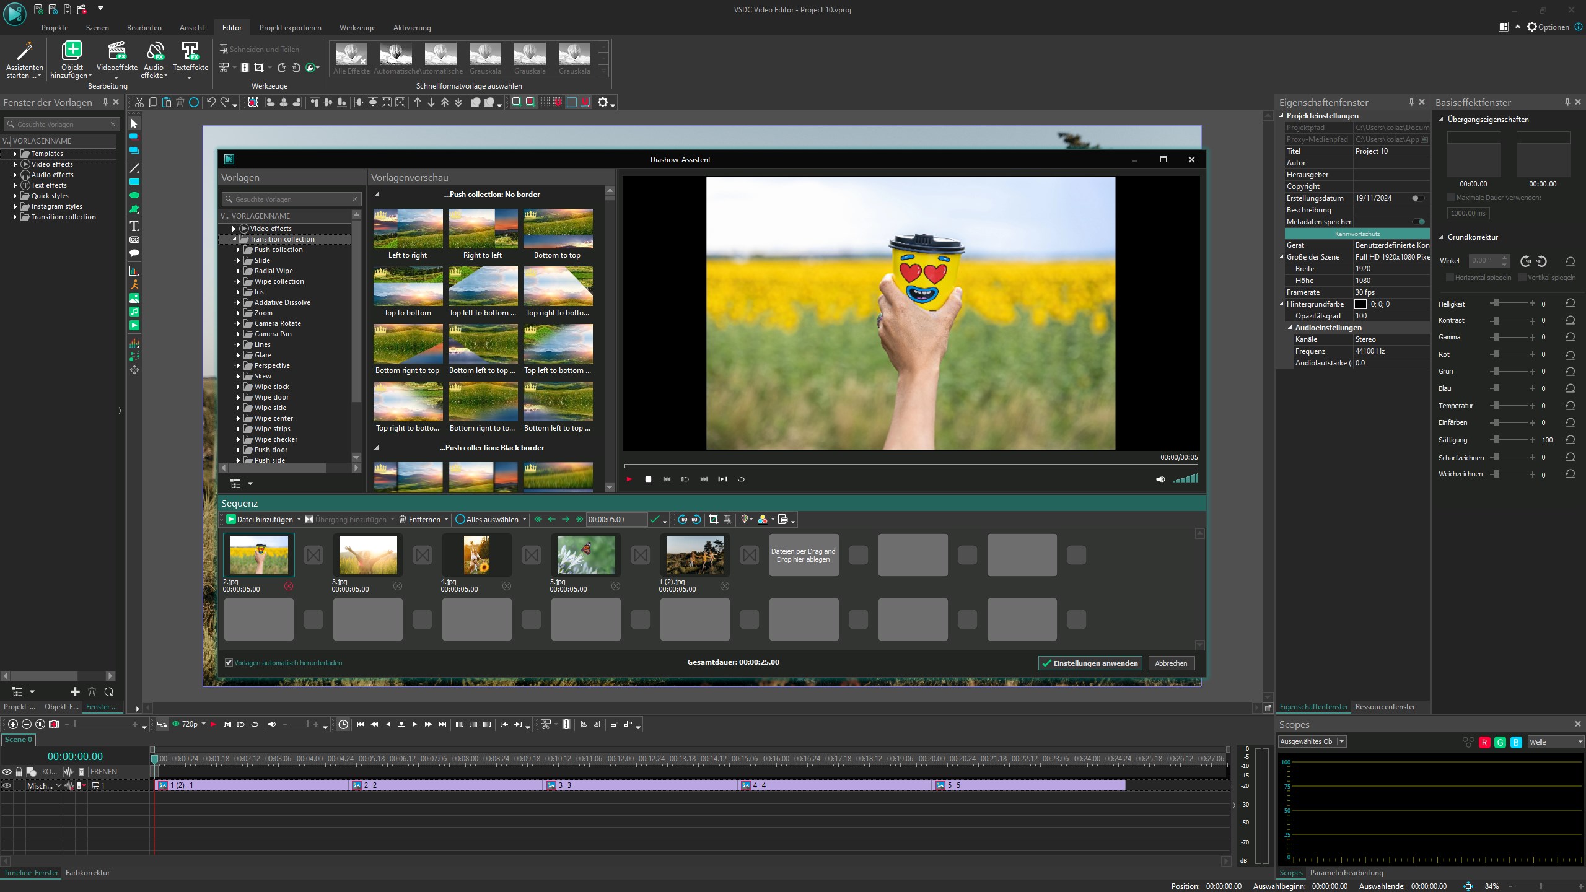This screenshot has width=1586, height=892.
Task: Play the slideshow preview in Diashow-Assistent
Action: [629, 479]
